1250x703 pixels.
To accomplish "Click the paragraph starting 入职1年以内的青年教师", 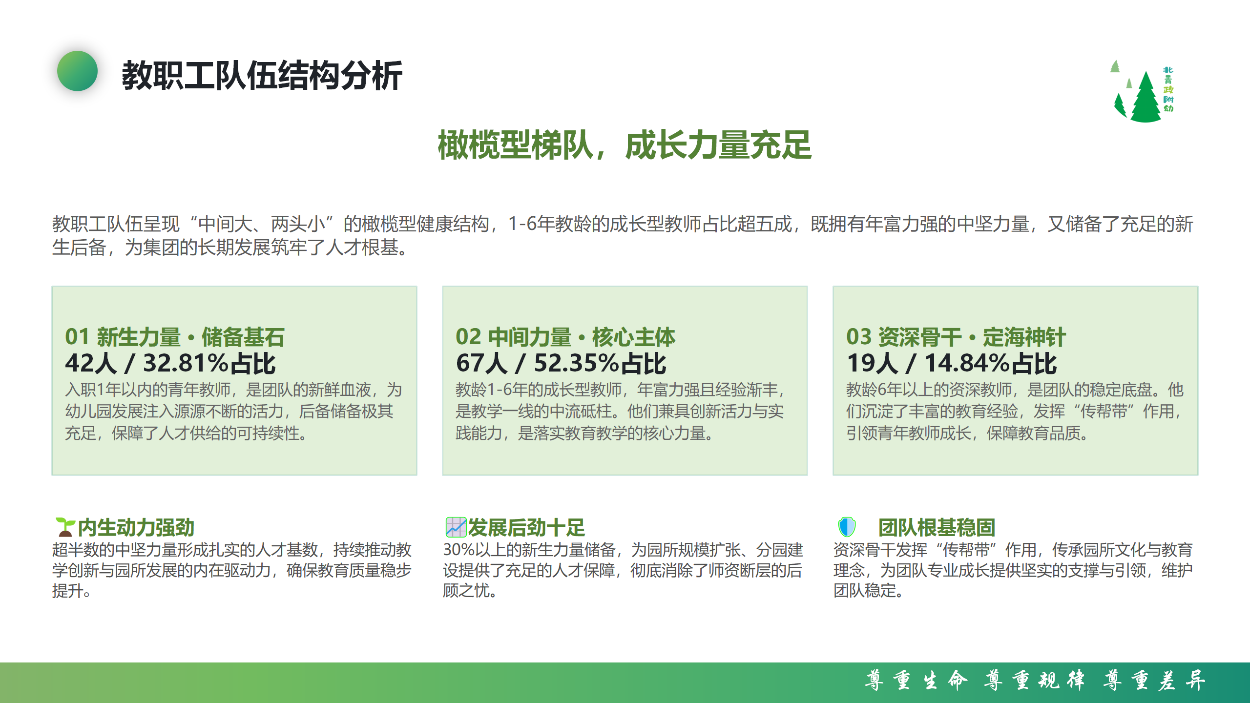I will [x=234, y=411].
